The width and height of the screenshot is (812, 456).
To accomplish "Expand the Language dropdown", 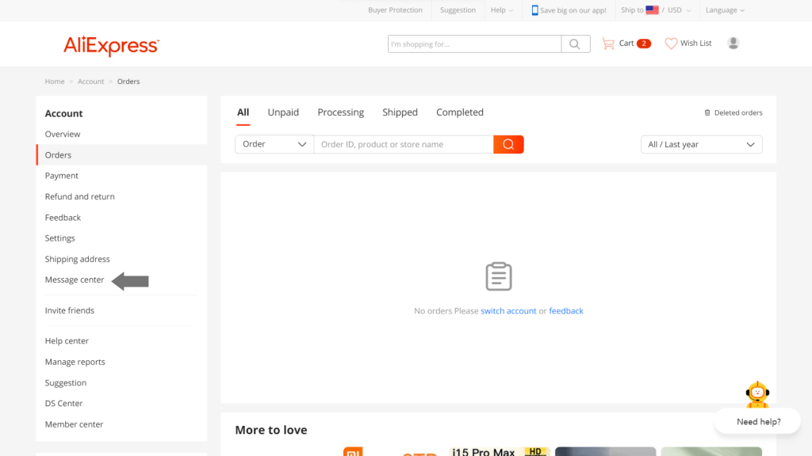I will 725,9.
